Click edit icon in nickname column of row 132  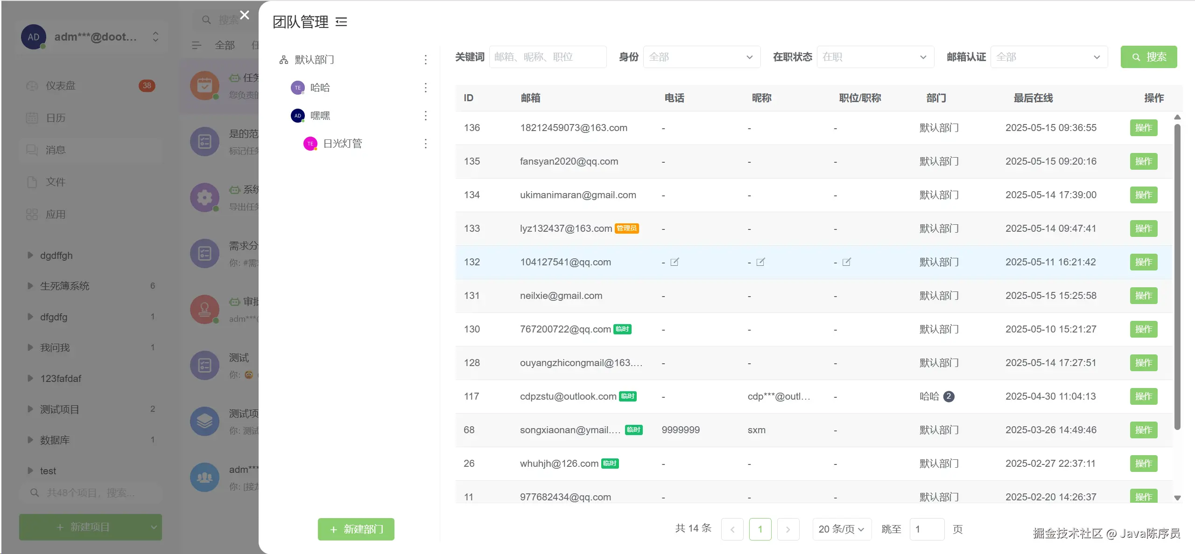point(760,262)
